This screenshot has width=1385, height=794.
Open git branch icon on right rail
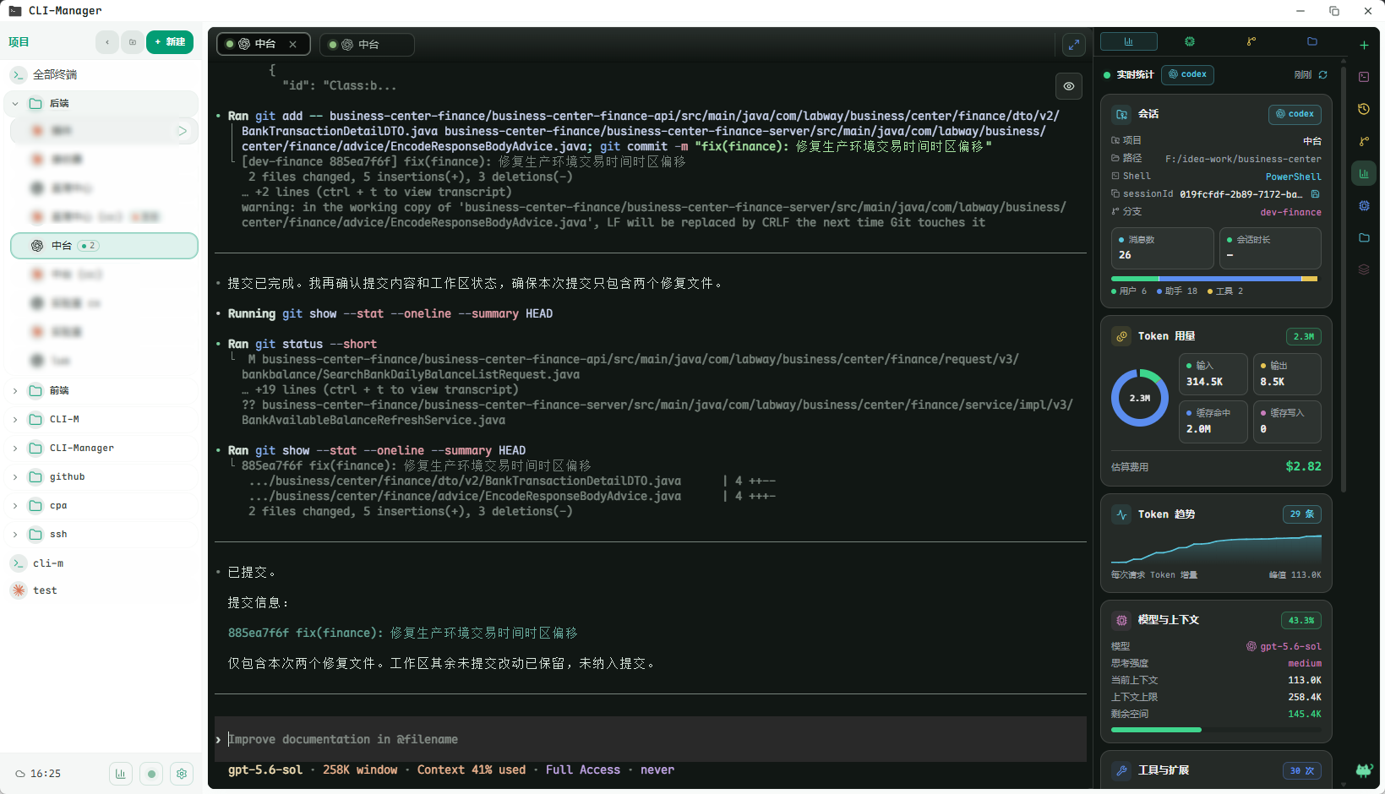click(x=1364, y=141)
